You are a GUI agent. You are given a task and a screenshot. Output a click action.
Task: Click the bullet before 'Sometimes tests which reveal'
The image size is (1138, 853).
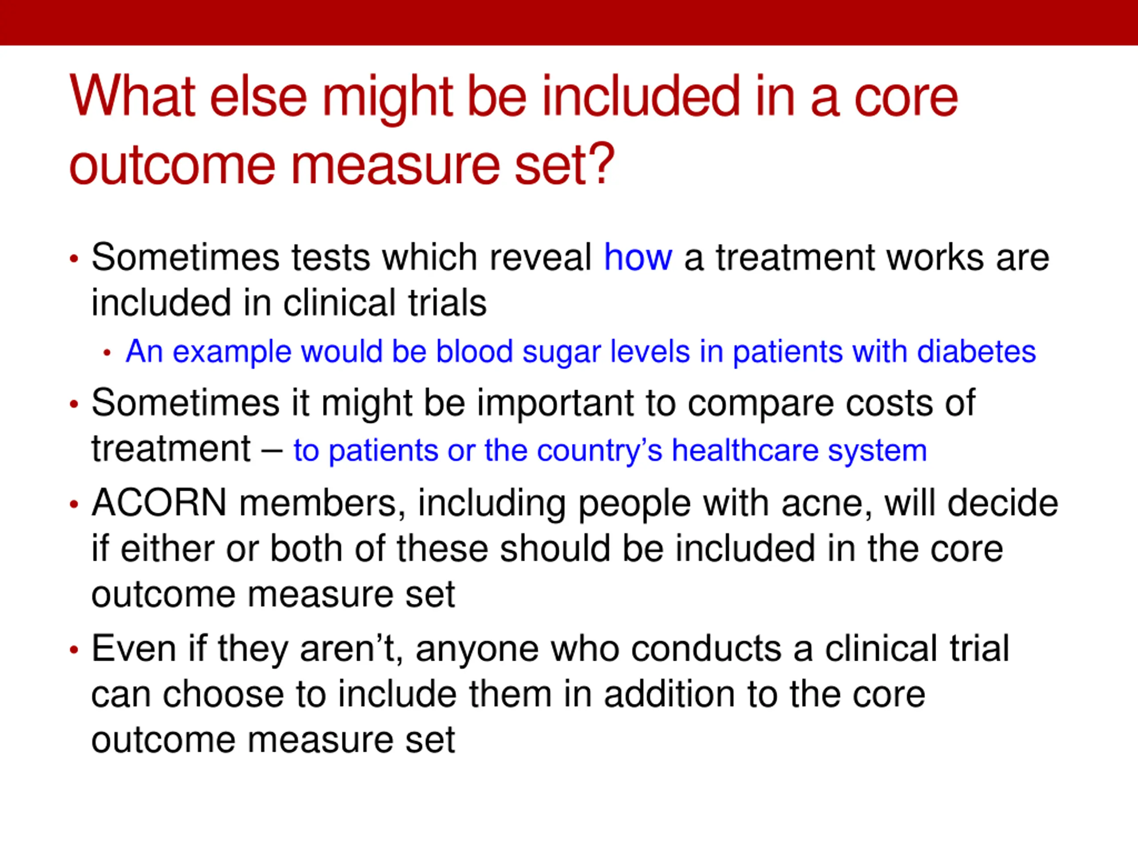pos(74,258)
